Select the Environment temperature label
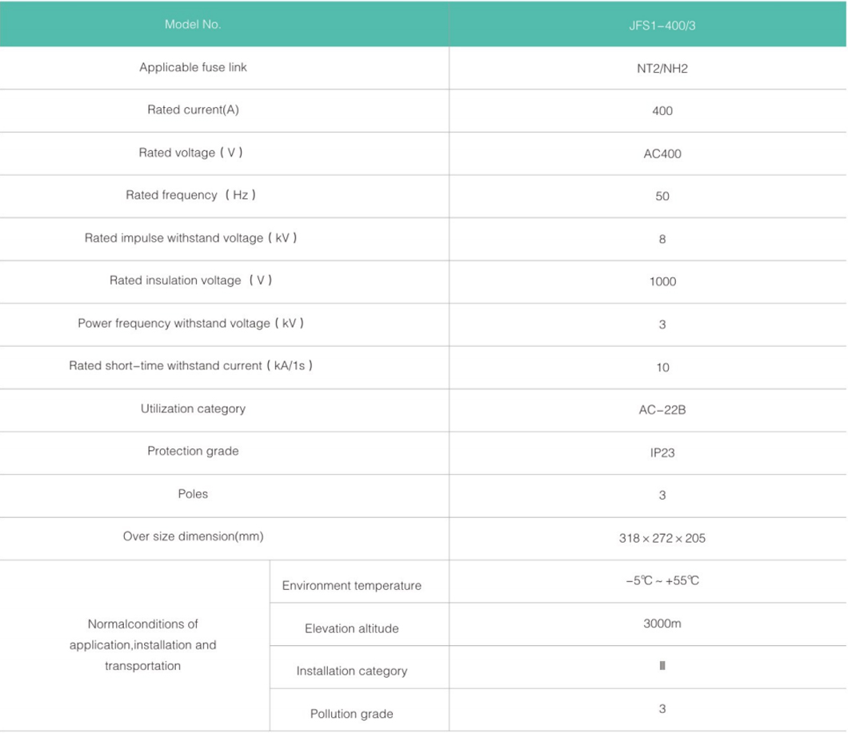The width and height of the screenshot is (848, 733). point(351,586)
